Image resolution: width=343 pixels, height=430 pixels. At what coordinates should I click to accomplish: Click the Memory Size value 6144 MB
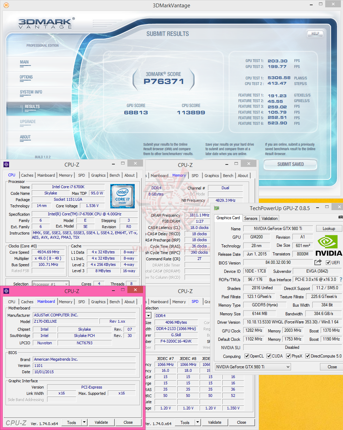[259, 314]
